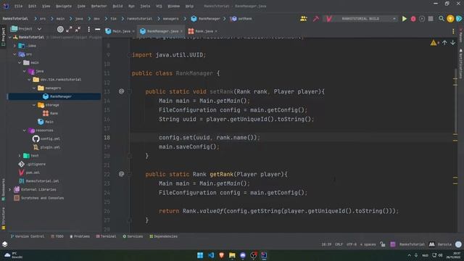Collapse the RanksTutorial root node
Image resolution: width=464 pixels, height=261 pixels.
tap(10, 37)
